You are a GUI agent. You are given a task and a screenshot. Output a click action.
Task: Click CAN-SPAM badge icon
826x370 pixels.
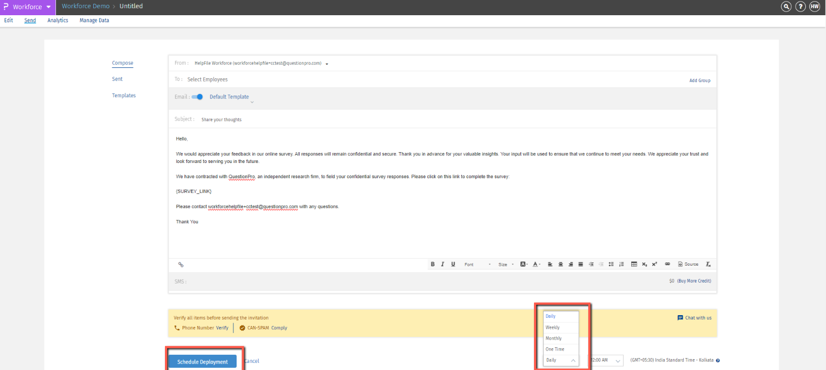(242, 328)
